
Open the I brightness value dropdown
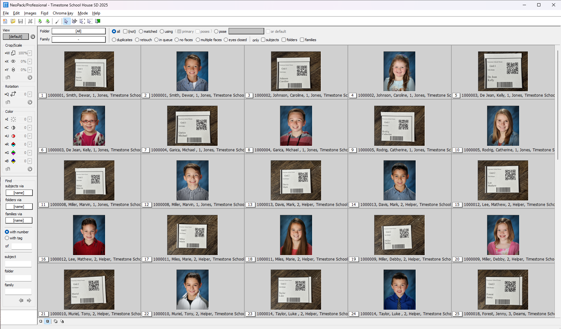[30, 119]
